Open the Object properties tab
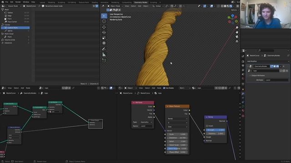The image size is (291, 163). (x=243, y=90)
